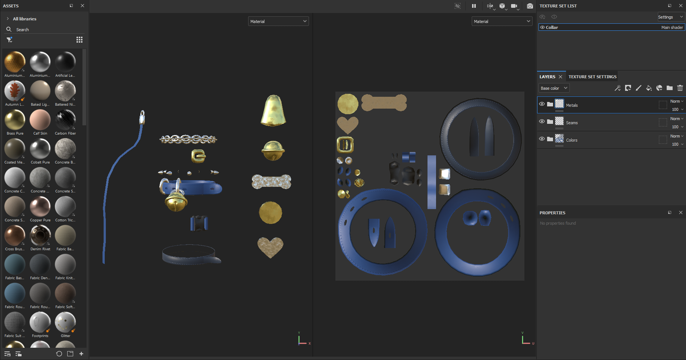This screenshot has height=360, width=686.
Task: Toggle the Collar texture set visibility eye
Action: click(542, 27)
